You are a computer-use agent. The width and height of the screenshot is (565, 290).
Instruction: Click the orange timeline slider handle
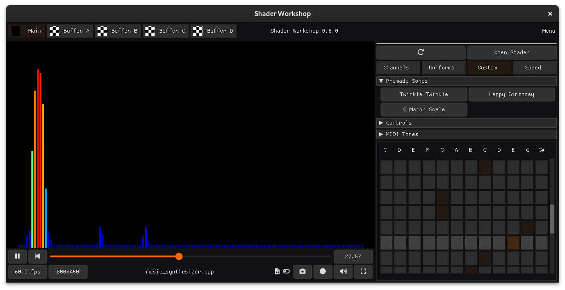point(179,256)
